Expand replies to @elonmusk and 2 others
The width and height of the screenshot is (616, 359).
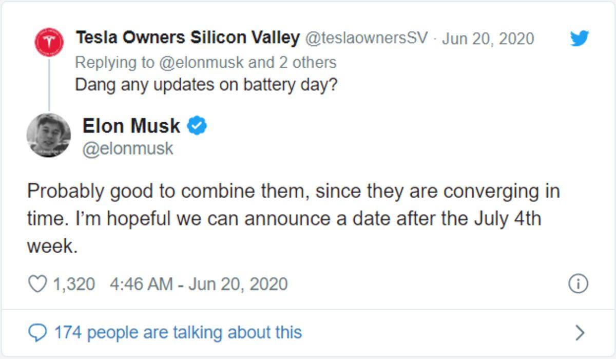205,63
